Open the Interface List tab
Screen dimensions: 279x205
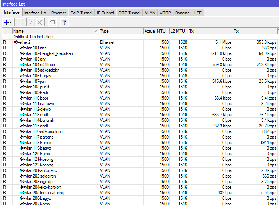(x=35, y=13)
